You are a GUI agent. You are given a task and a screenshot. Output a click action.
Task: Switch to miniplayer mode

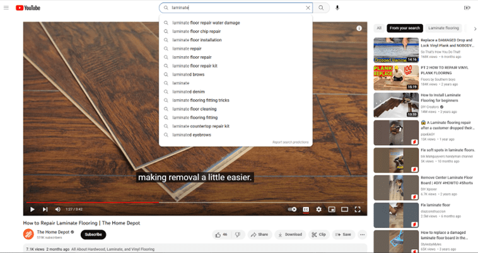332,209
